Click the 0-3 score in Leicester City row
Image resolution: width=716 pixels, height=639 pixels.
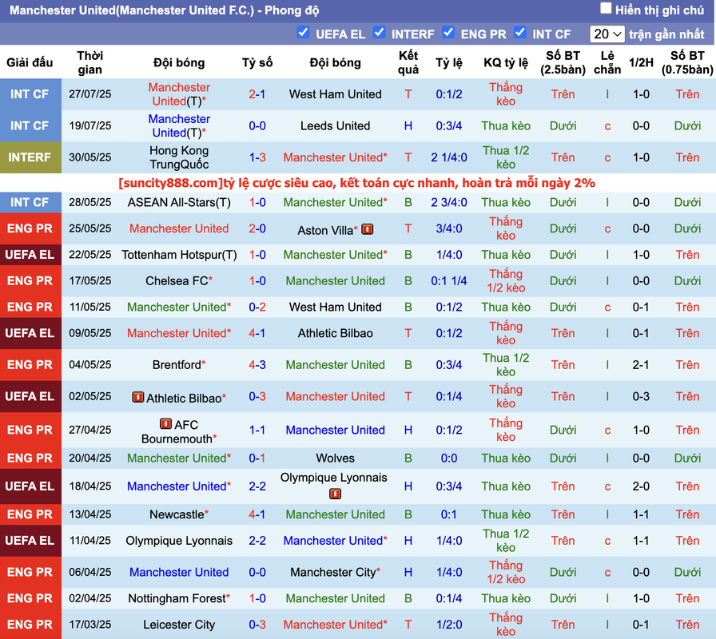[x=257, y=625]
